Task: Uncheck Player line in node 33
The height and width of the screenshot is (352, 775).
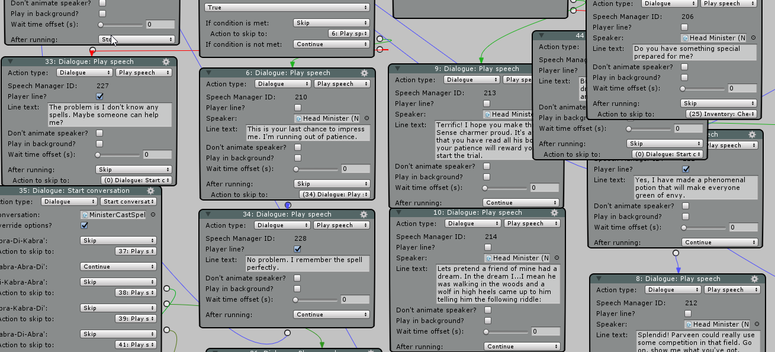Action: pyautogui.click(x=99, y=96)
